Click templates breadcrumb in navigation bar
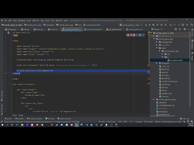 49,25
